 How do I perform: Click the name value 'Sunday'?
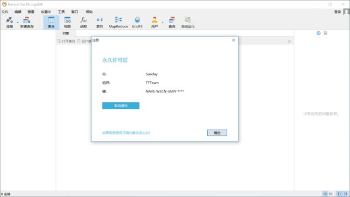point(151,74)
